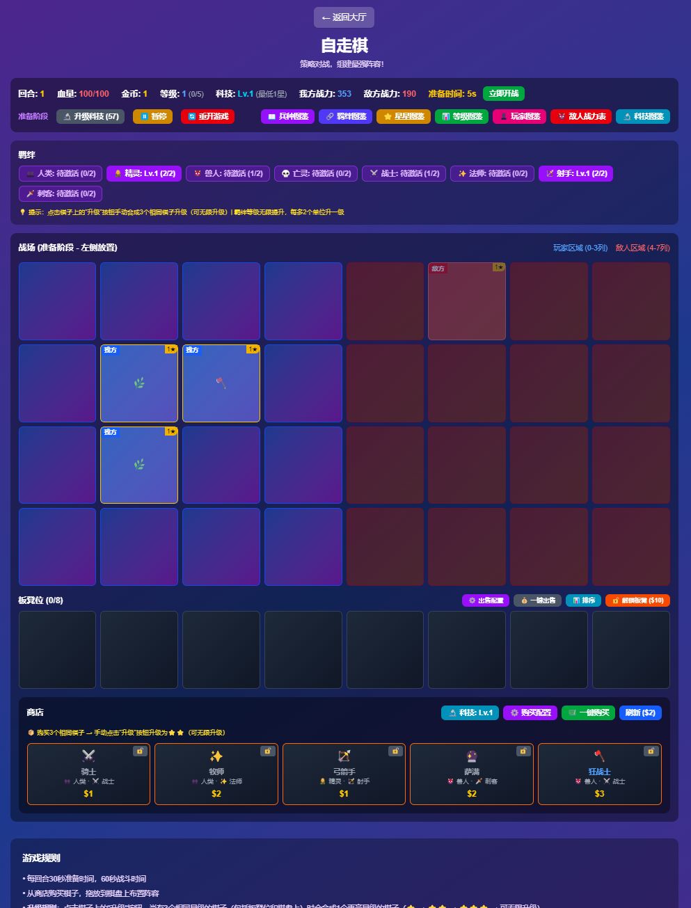Select the 法师 sparkle synergy chip

[493, 173]
